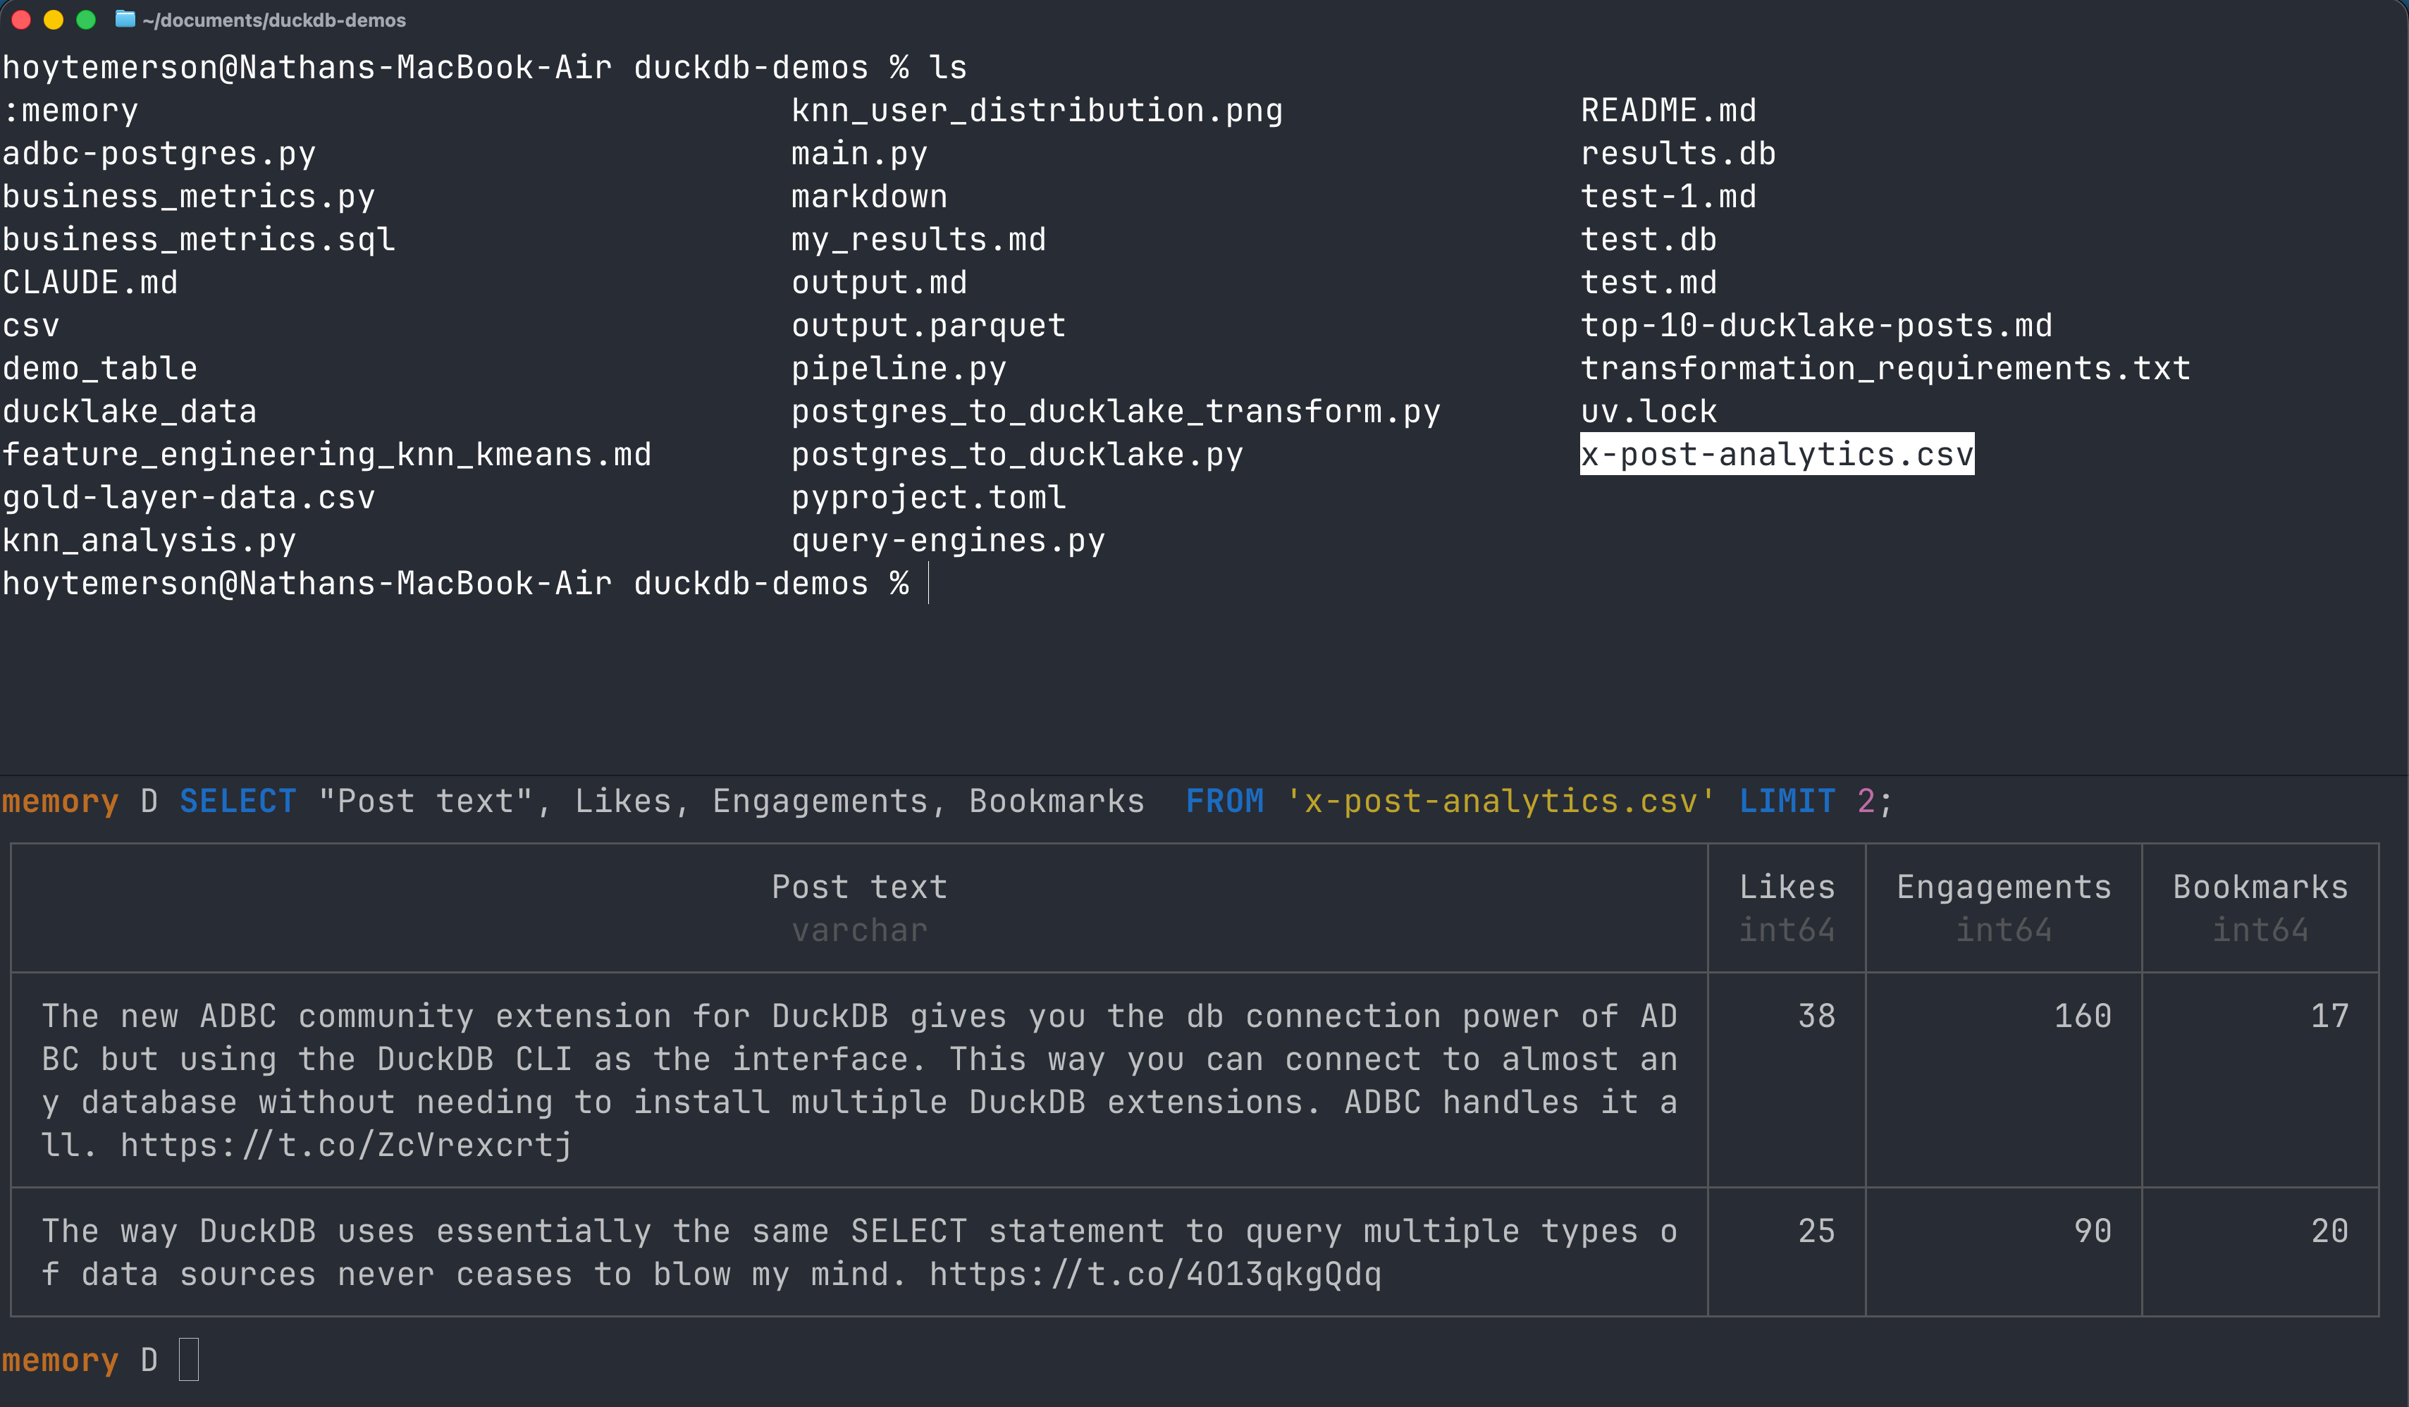
Task: Open the https://t.co/4013qkgQdq link
Action: click(x=1154, y=1274)
